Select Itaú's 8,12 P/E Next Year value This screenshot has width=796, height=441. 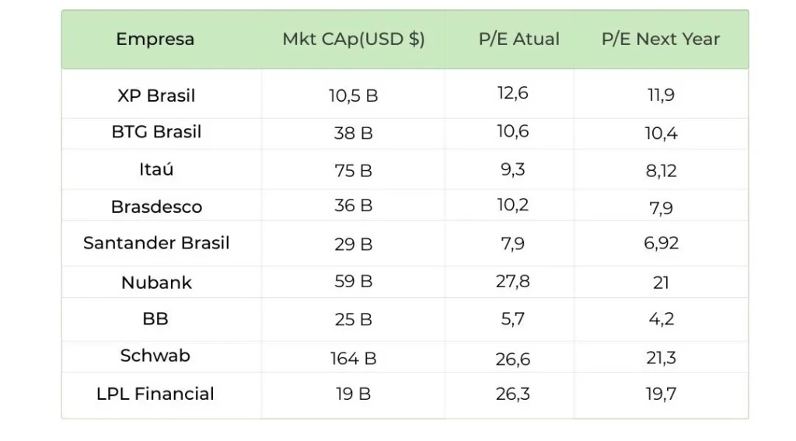point(662,170)
